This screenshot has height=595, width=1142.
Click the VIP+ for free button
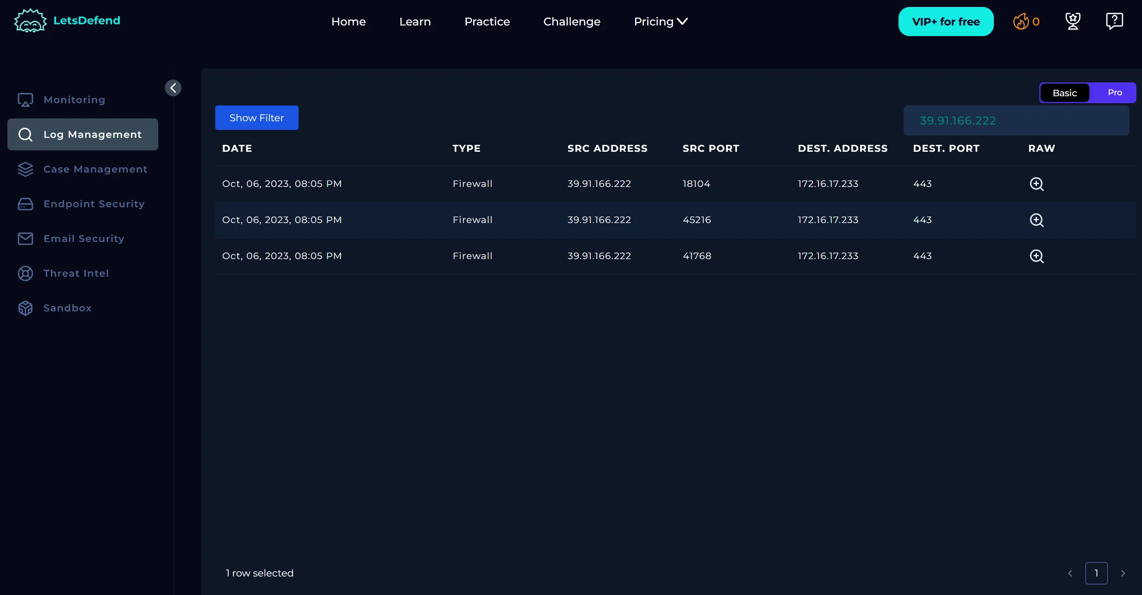click(946, 22)
